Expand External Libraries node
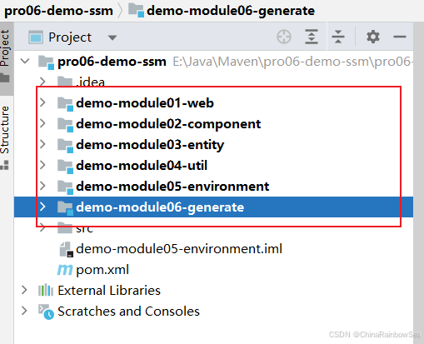 [x=24, y=290]
